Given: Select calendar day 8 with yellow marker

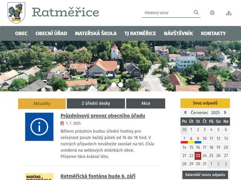Looking at the screenshot, I should (191, 139).
